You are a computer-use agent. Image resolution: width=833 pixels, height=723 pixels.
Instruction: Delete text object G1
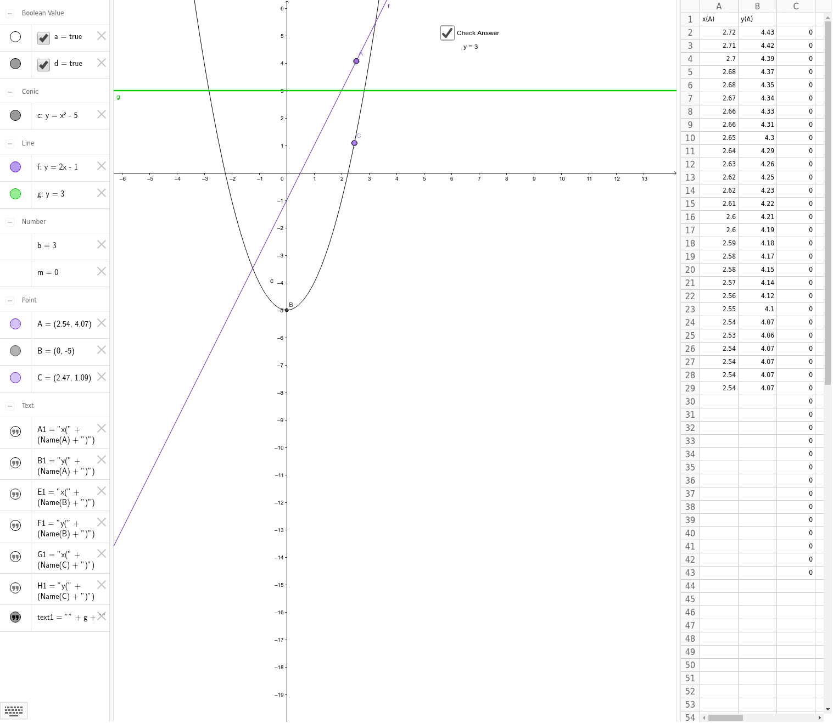(x=102, y=553)
